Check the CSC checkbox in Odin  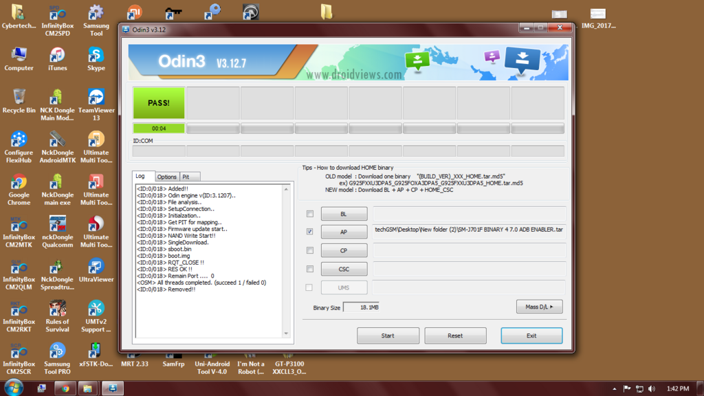(310, 269)
